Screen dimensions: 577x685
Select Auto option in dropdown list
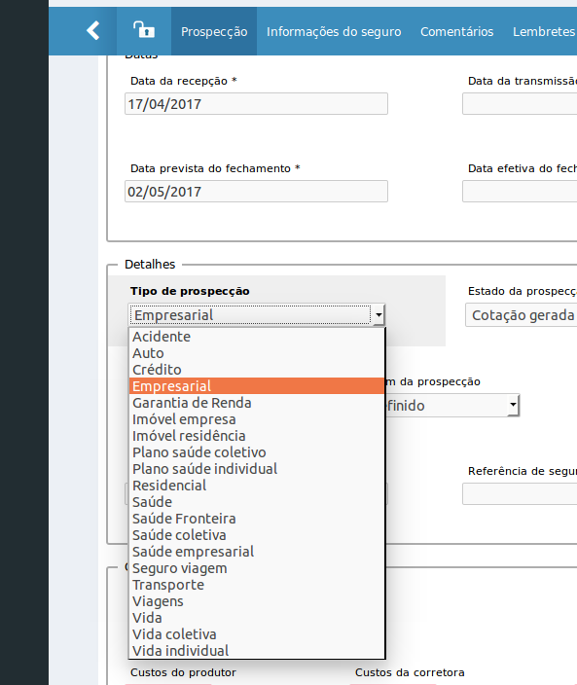[257, 353]
